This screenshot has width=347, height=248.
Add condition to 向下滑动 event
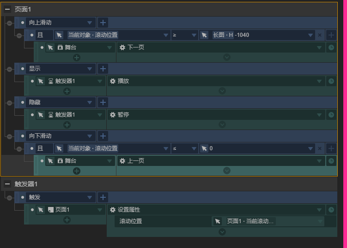[103, 136]
